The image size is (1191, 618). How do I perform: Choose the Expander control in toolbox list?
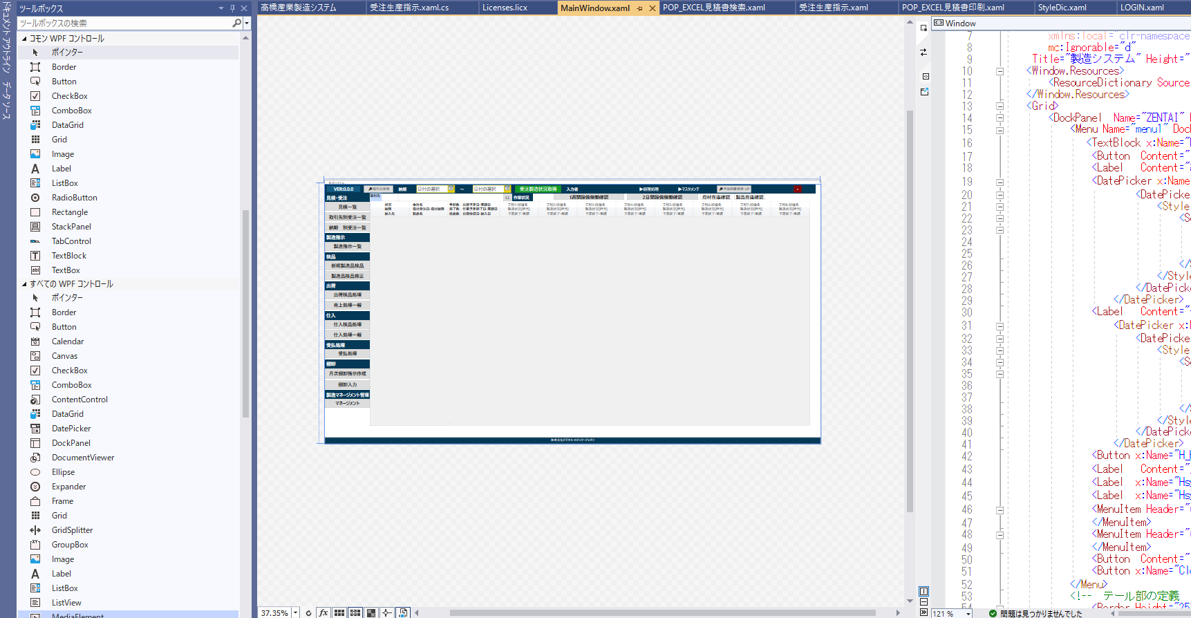[x=68, y=487]
